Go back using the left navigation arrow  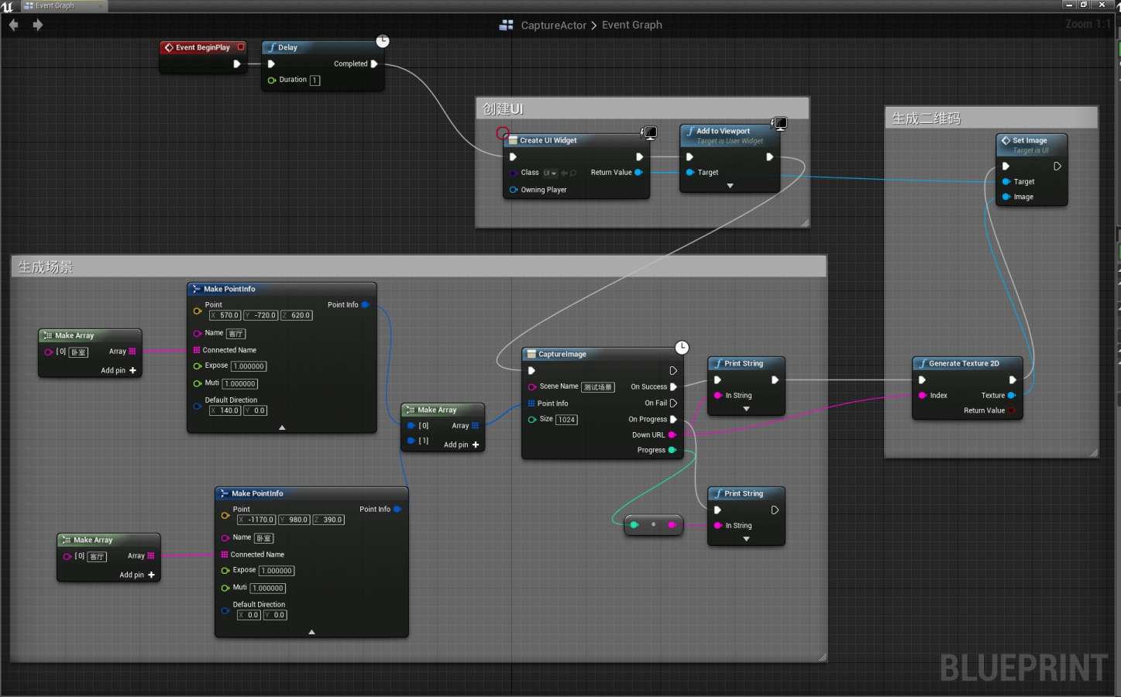[x=13, y=25]
